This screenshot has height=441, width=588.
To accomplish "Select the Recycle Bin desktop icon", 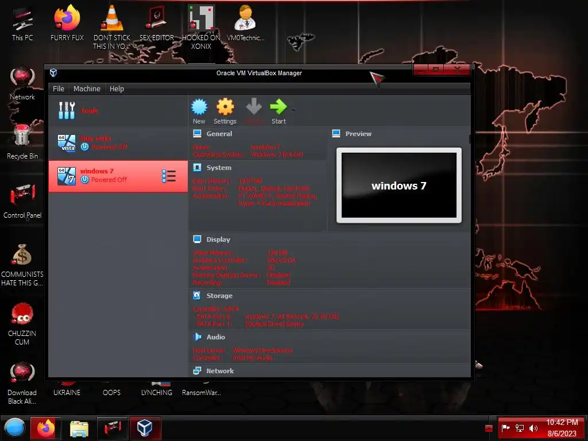I will point(22,142).
